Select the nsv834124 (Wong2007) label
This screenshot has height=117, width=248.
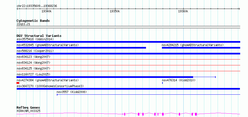pos(33,63)
